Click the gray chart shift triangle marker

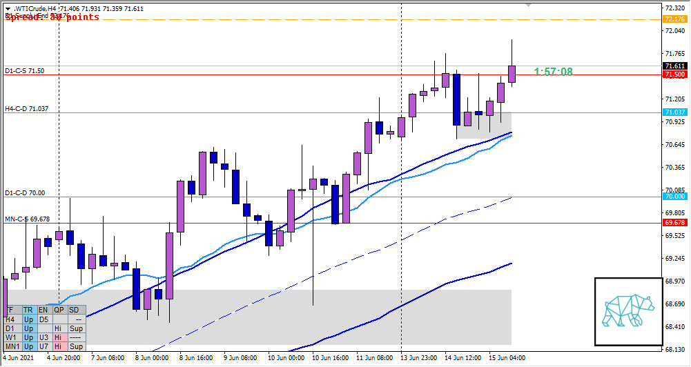coord(529,4)
